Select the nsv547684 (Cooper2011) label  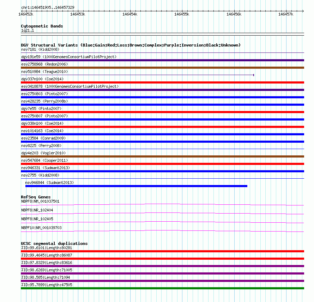pos(44,160)
